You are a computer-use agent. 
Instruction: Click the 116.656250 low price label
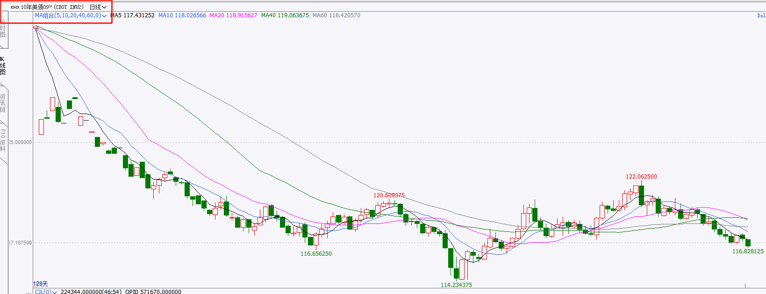[x=316, y=254]
